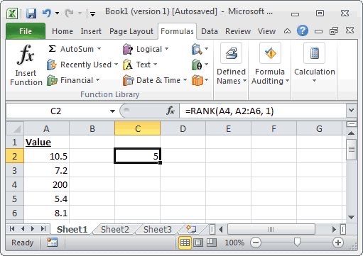Click the macro recording icon in status bar
Viewport: 363px width, 256px height.
[x=52, y=243]
